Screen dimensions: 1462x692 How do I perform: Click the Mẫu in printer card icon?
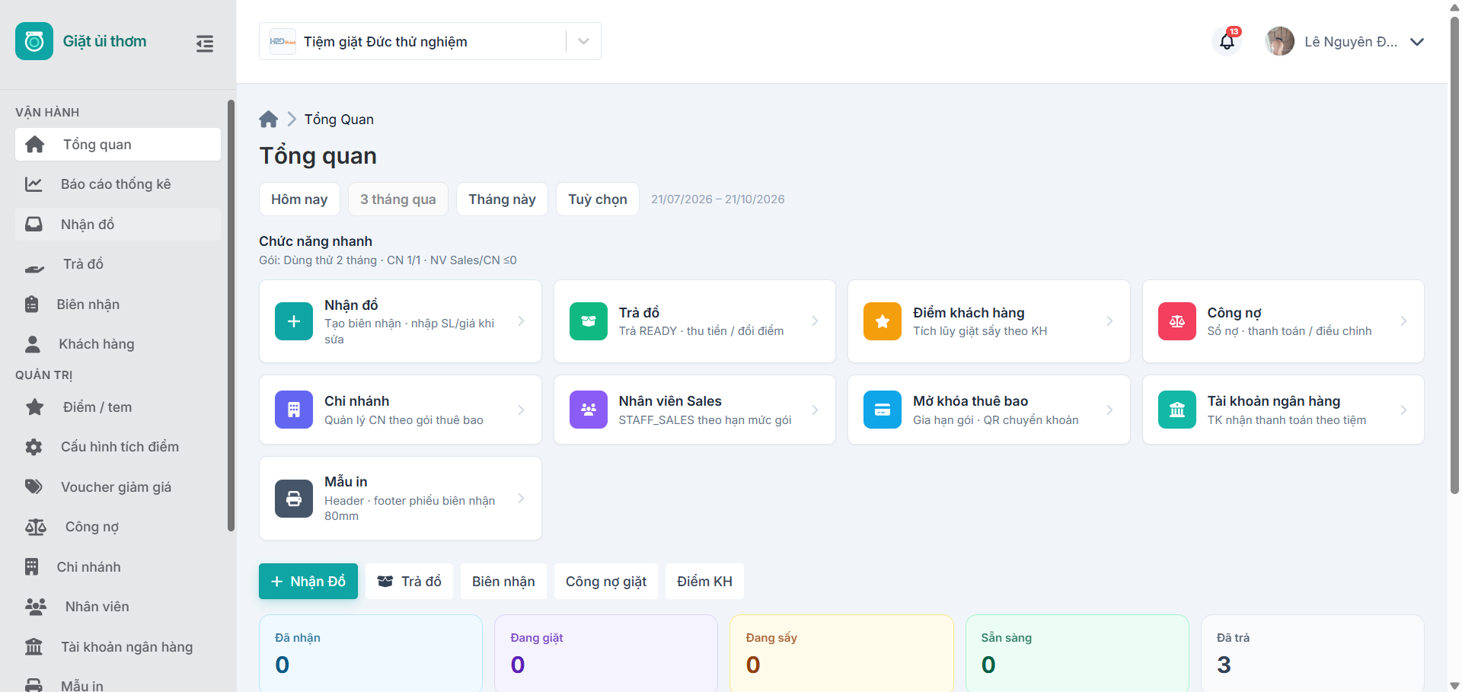tap(294, 499)
